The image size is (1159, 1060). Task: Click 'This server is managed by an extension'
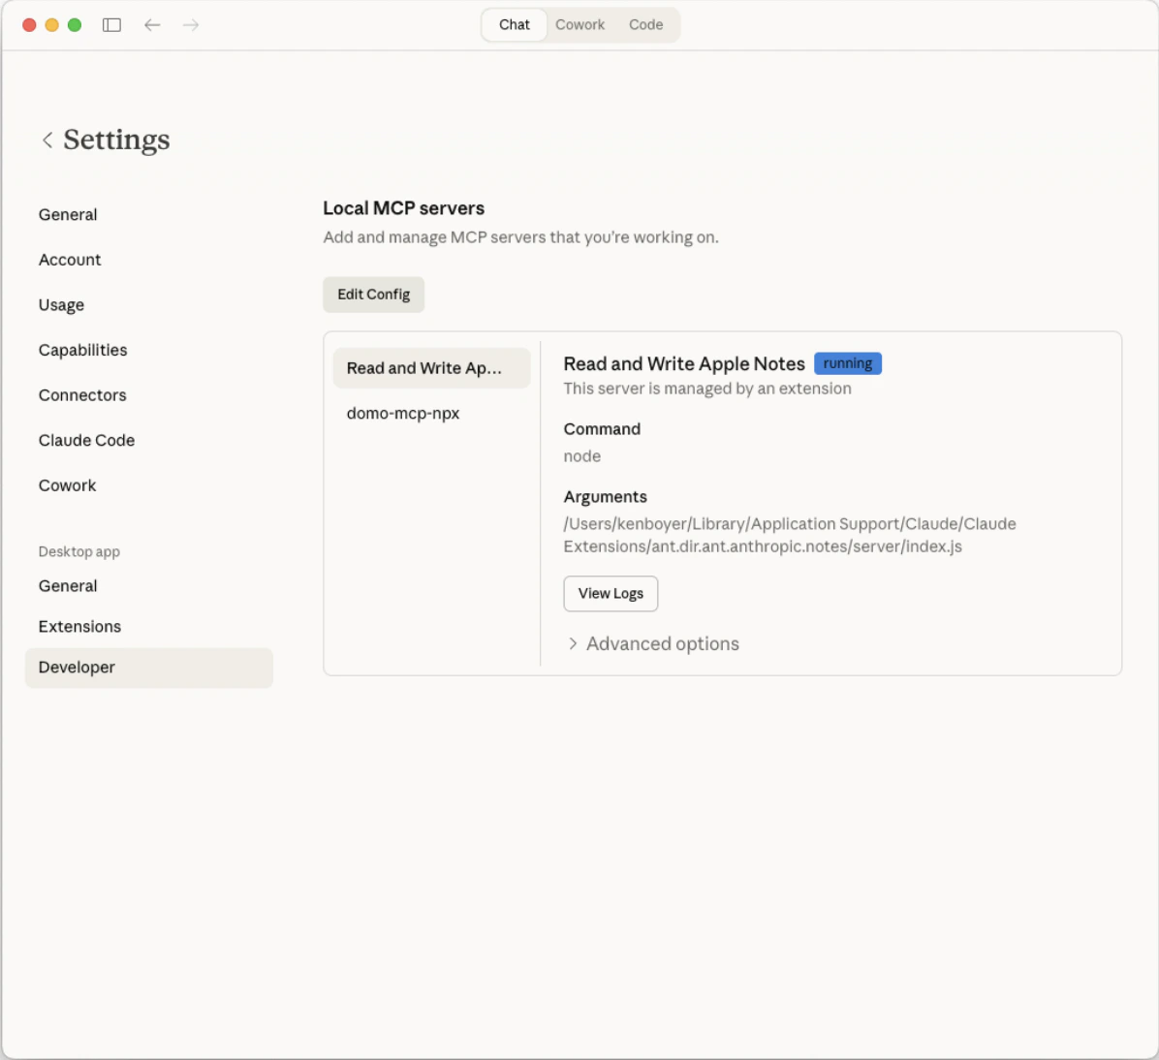coord(707,389)
